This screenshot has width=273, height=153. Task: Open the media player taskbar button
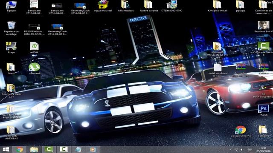[x=93, y=149]
